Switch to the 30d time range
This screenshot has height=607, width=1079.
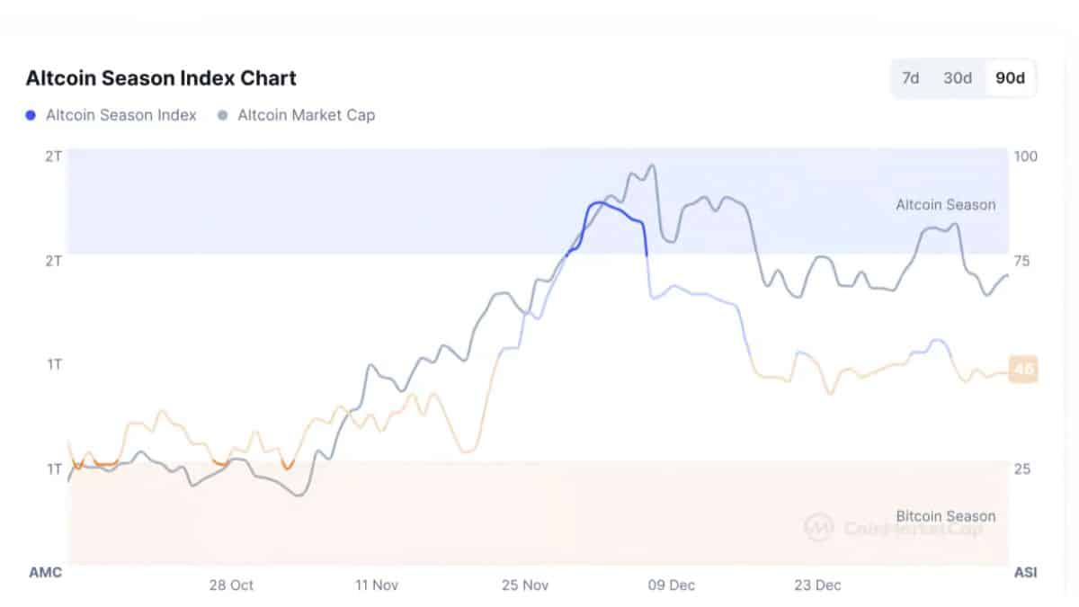[x=957, y=78]
